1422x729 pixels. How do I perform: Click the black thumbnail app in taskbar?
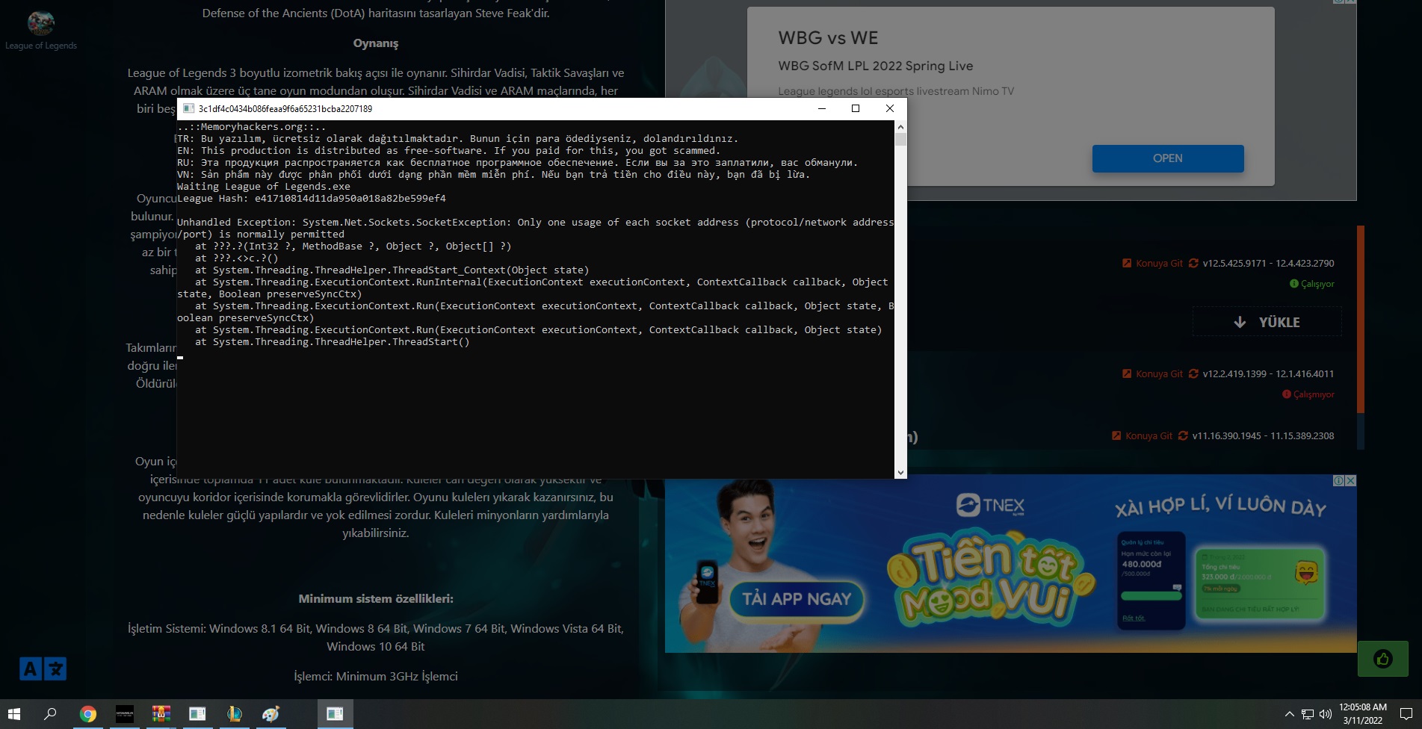[124, 714]
